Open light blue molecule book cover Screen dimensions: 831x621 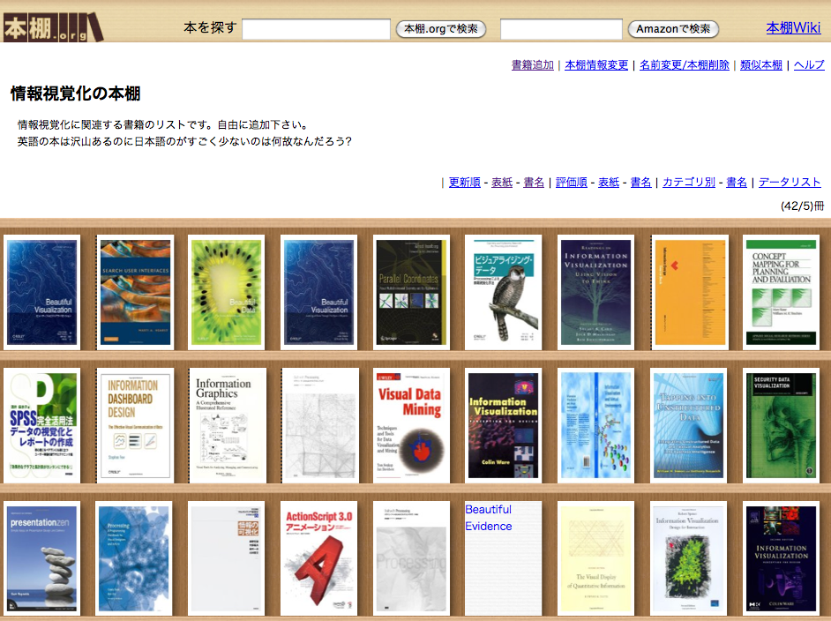tap(595, 425)
